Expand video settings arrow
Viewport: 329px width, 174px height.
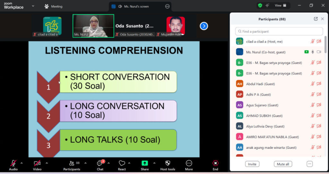(47, 163)
